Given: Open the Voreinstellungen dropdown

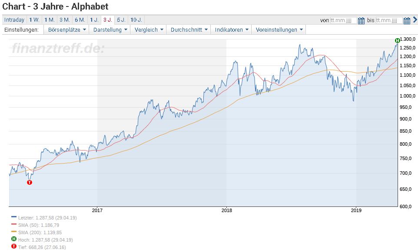Looking at the screenshot, I should coord(279,30).
